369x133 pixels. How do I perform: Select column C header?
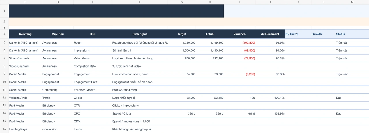[25, 2]
